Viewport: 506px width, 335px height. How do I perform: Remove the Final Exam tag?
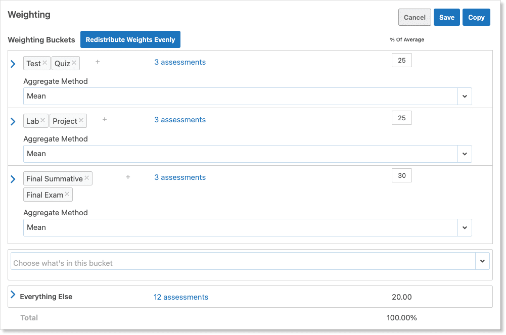click(67, 195)
